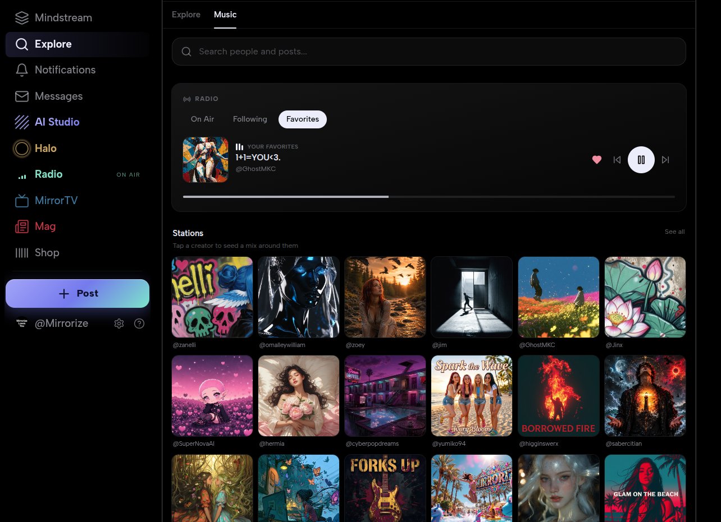Viewport: 721px width, 522px height.
Task: Focus the search people and posts field
Action: click(429, 52)
